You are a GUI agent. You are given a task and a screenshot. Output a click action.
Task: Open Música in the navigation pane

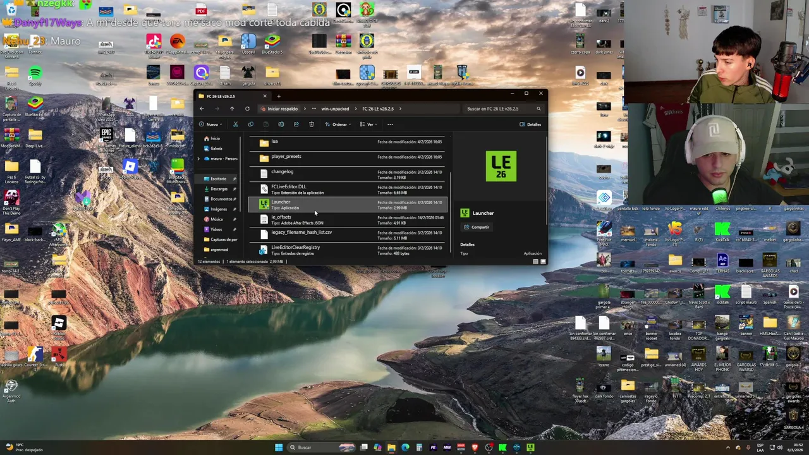pyautogui.click(x=216, y=219)
